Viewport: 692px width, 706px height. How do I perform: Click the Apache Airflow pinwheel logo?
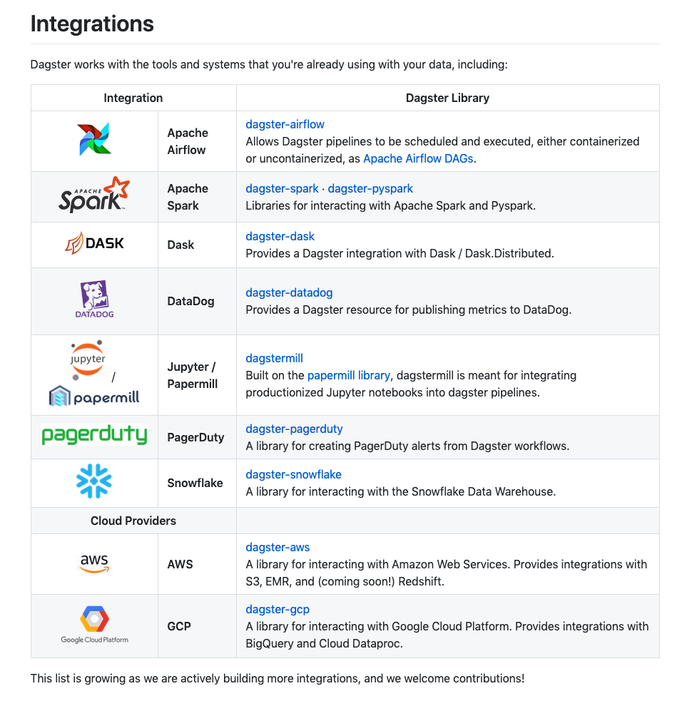point(94,139)
